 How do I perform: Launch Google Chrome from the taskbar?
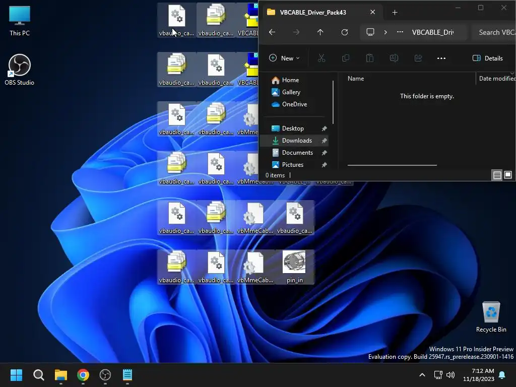pos(83,375)
